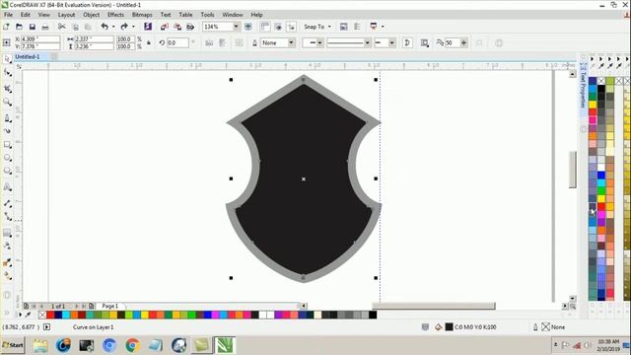Screen dimensions: 631x355
Task: Click the Import icon
Action: tap(165, 27)
